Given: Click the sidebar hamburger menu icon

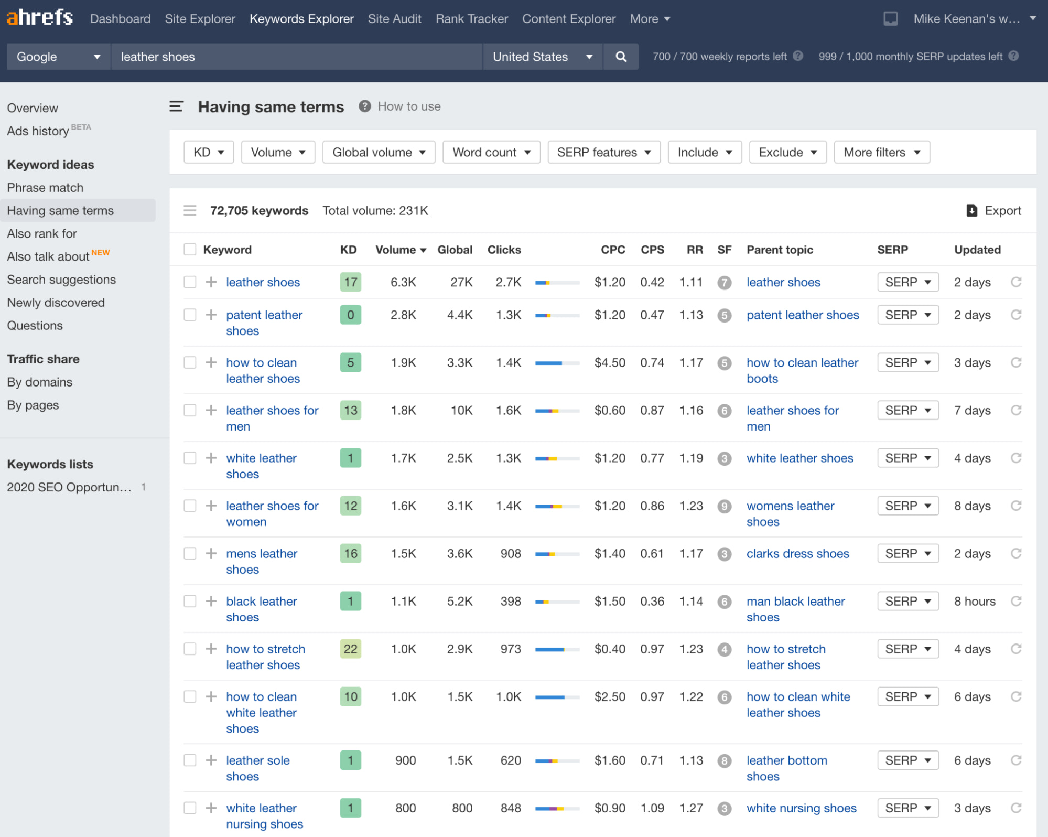Looking at the screenshot, I should [177, 106].
